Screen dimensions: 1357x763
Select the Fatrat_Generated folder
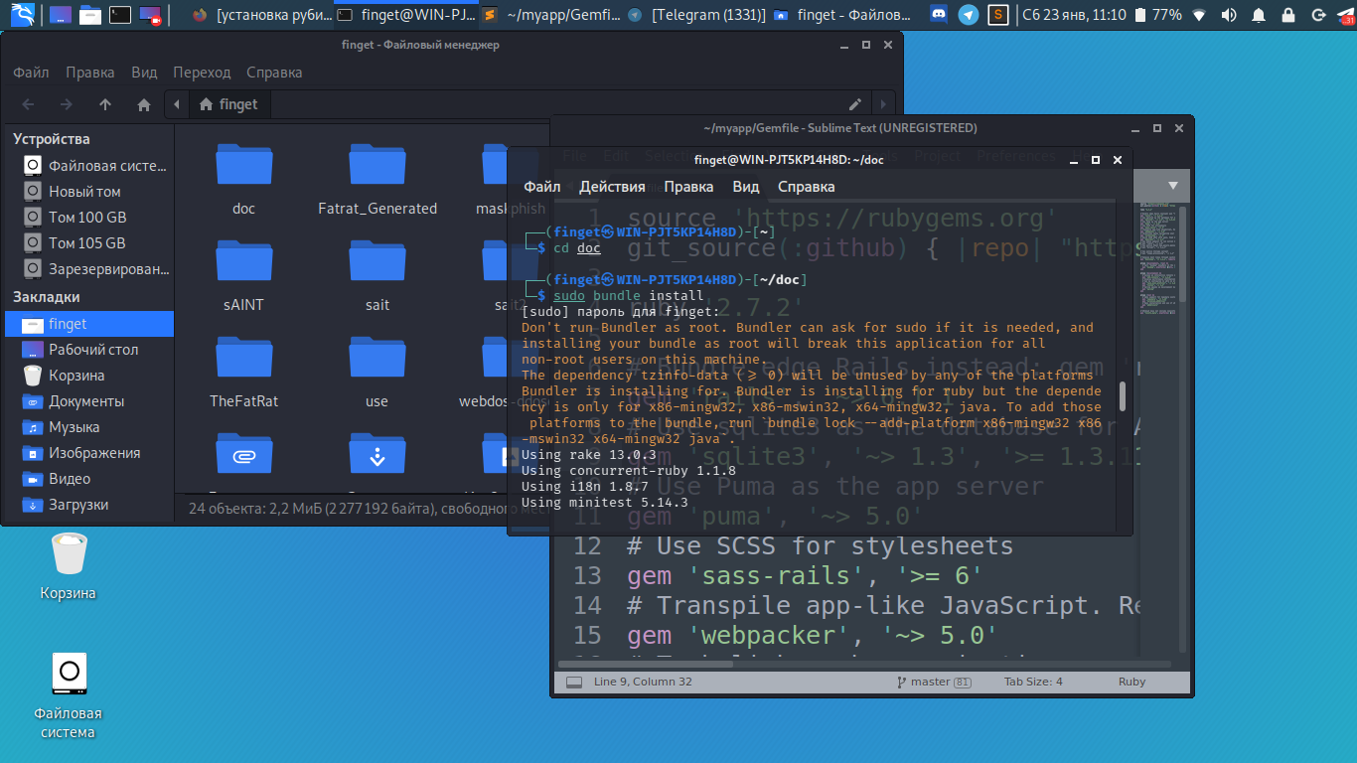tap(377, 166)
